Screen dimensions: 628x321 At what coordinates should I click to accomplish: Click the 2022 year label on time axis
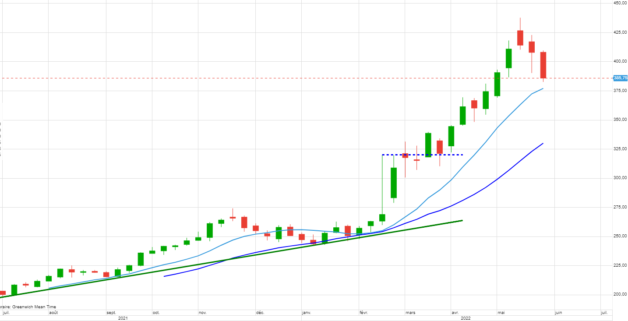(x=465, y=318)
